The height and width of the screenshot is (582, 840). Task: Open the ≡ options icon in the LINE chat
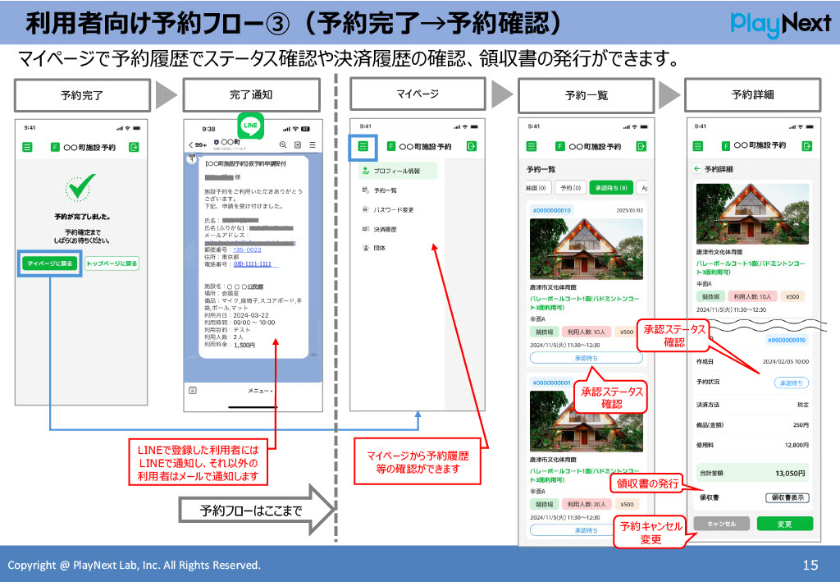click(x=312, y=145)
